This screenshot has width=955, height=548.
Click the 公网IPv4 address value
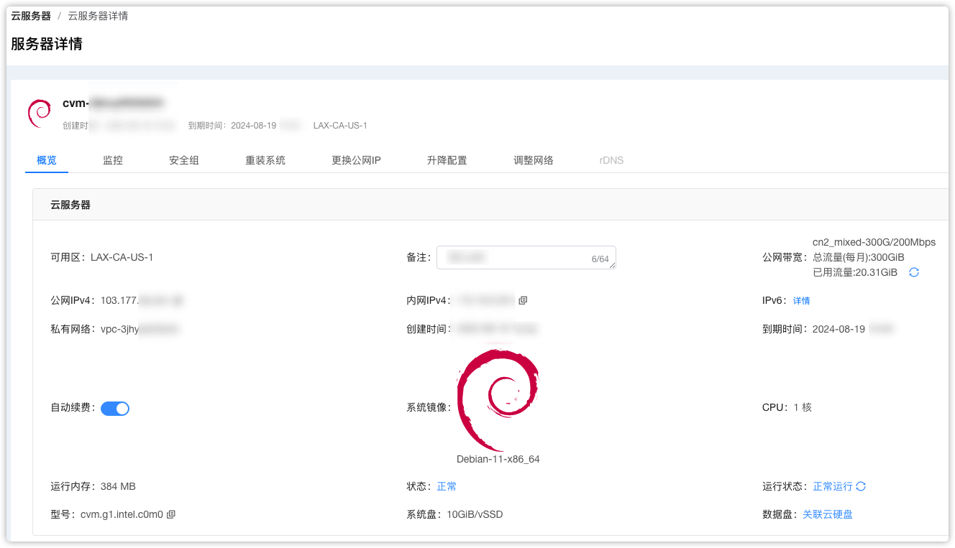[x=142, y=300]
